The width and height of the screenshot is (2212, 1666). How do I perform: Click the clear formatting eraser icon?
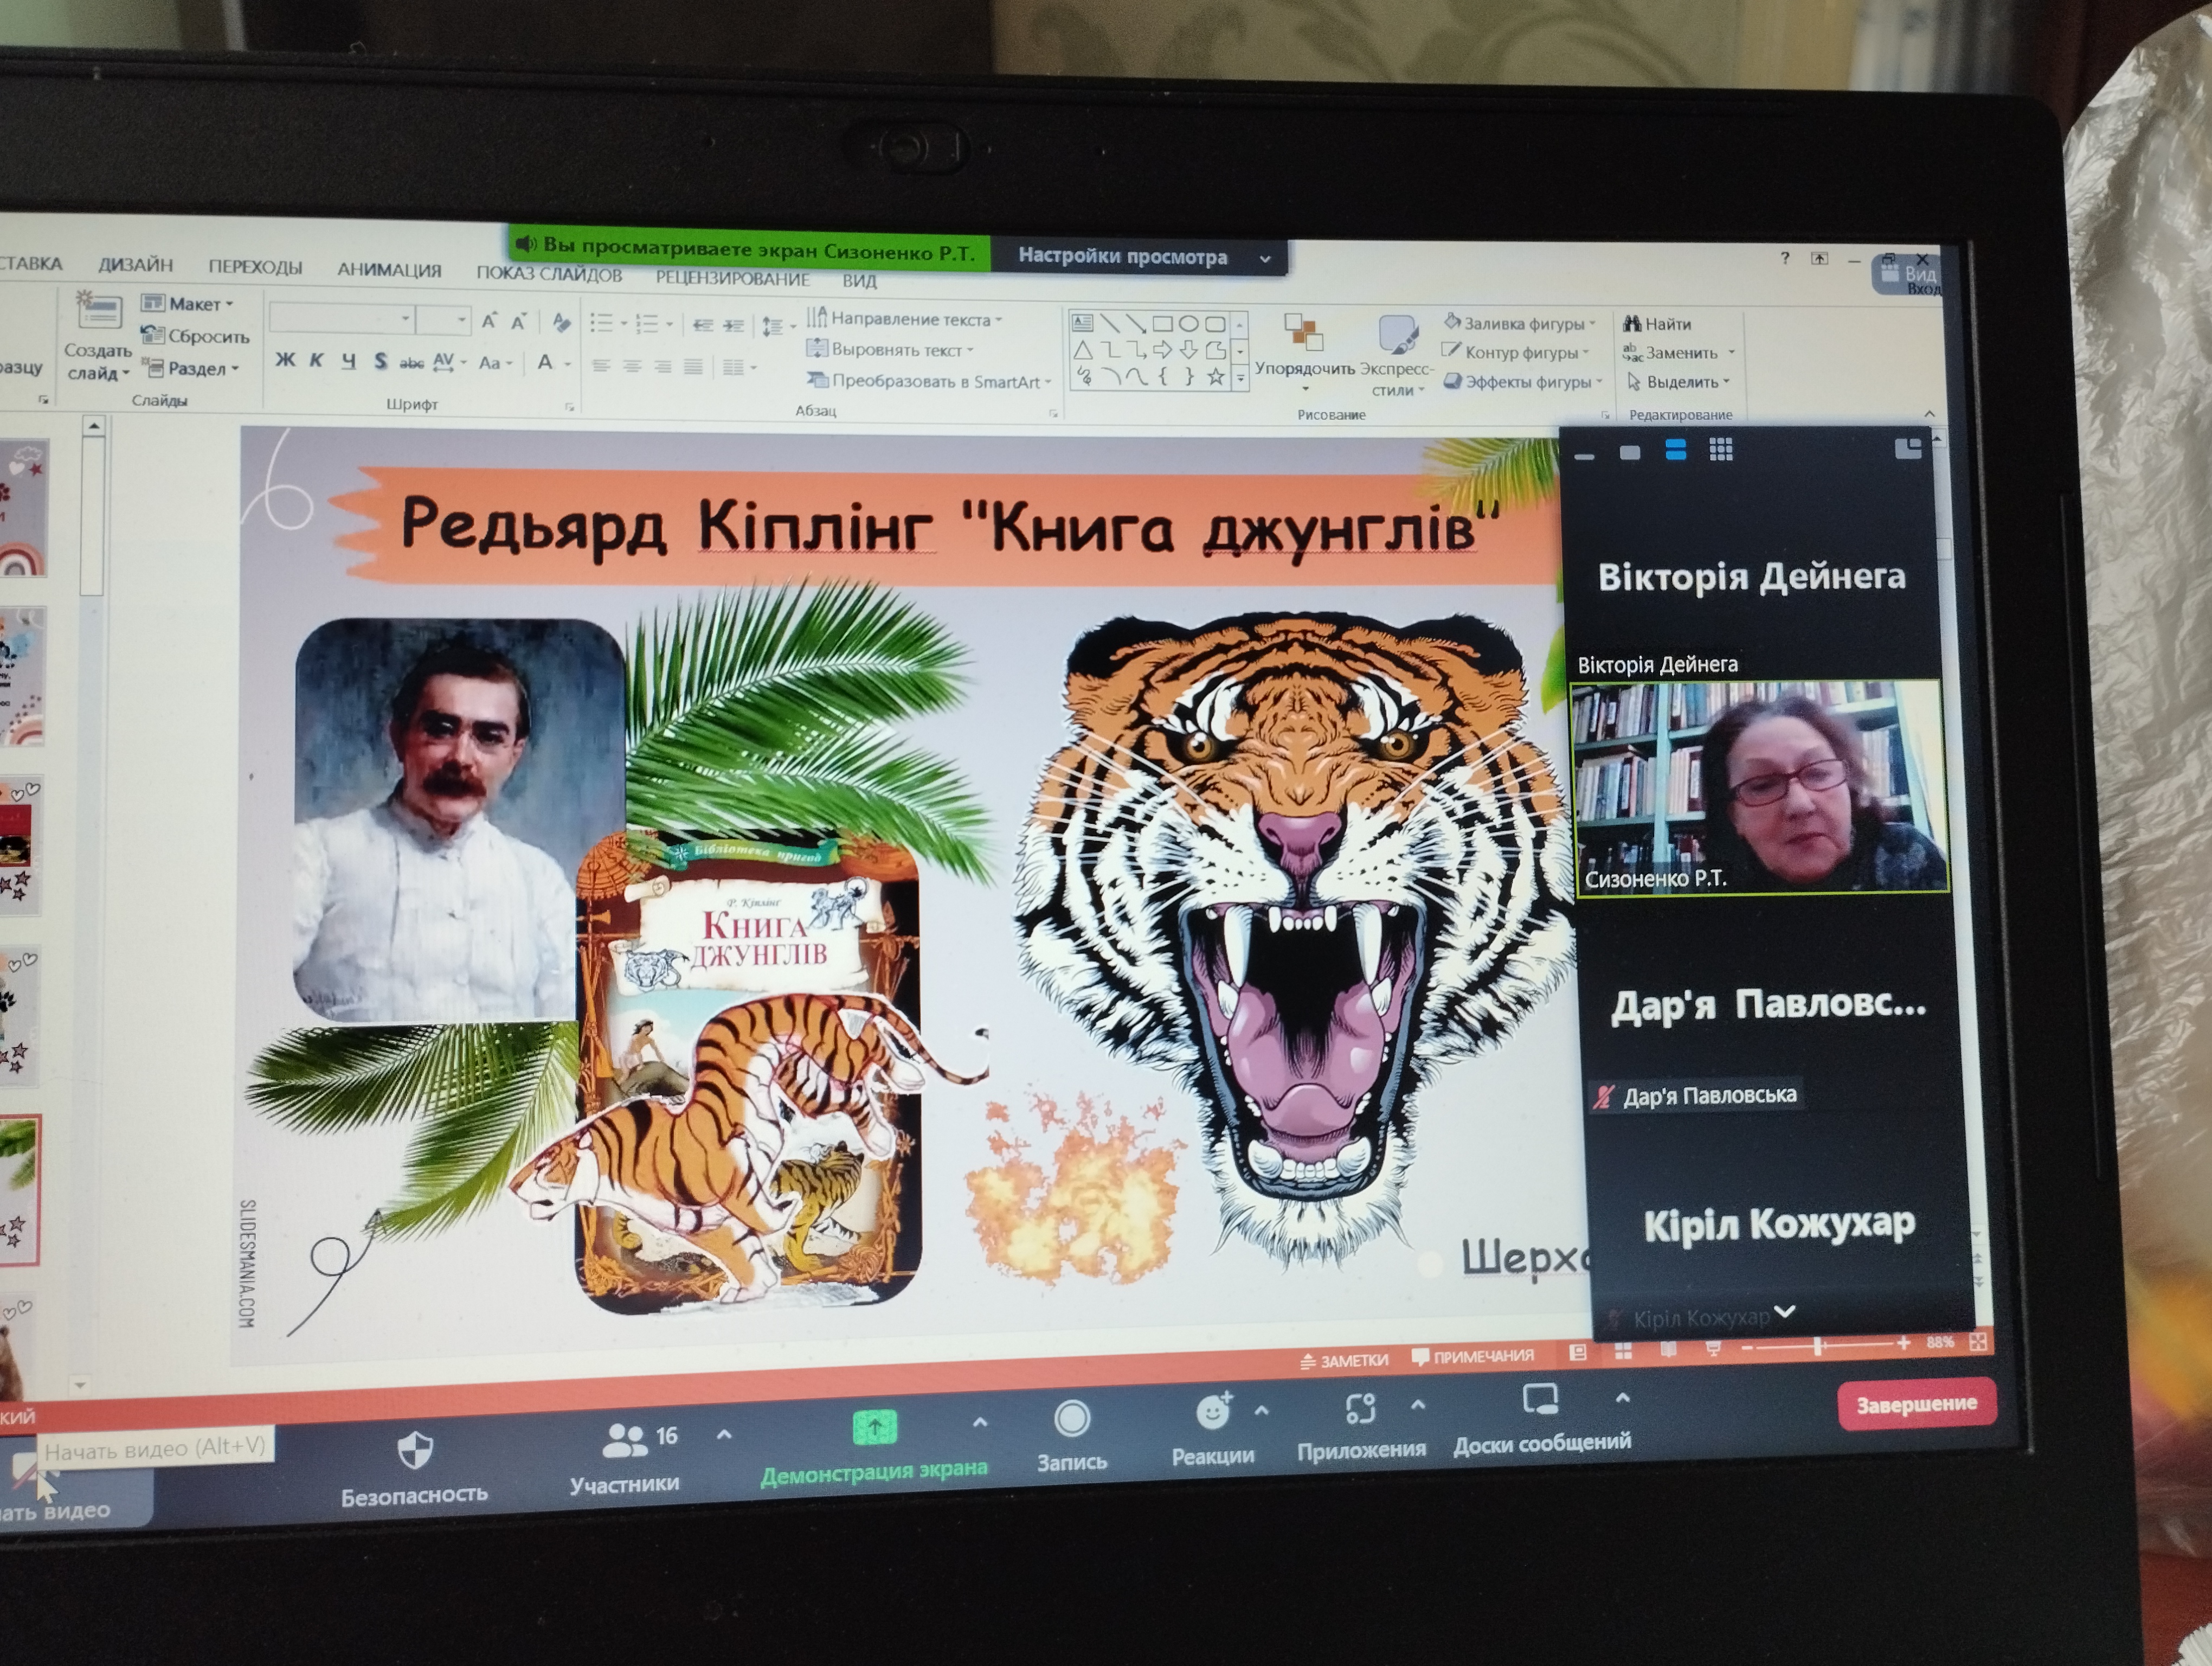pyautogui.click(x=562, y=322)
